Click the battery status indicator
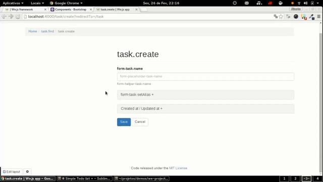Screen dimensions: 323x182 (312, 3)
